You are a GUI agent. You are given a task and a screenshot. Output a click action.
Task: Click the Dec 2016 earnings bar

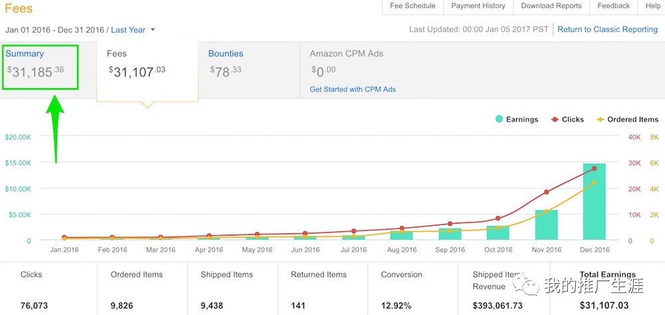594,202
